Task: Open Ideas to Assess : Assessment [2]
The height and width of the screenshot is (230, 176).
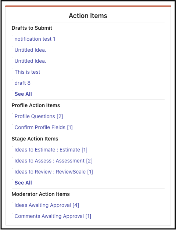Action: point(54,161)
